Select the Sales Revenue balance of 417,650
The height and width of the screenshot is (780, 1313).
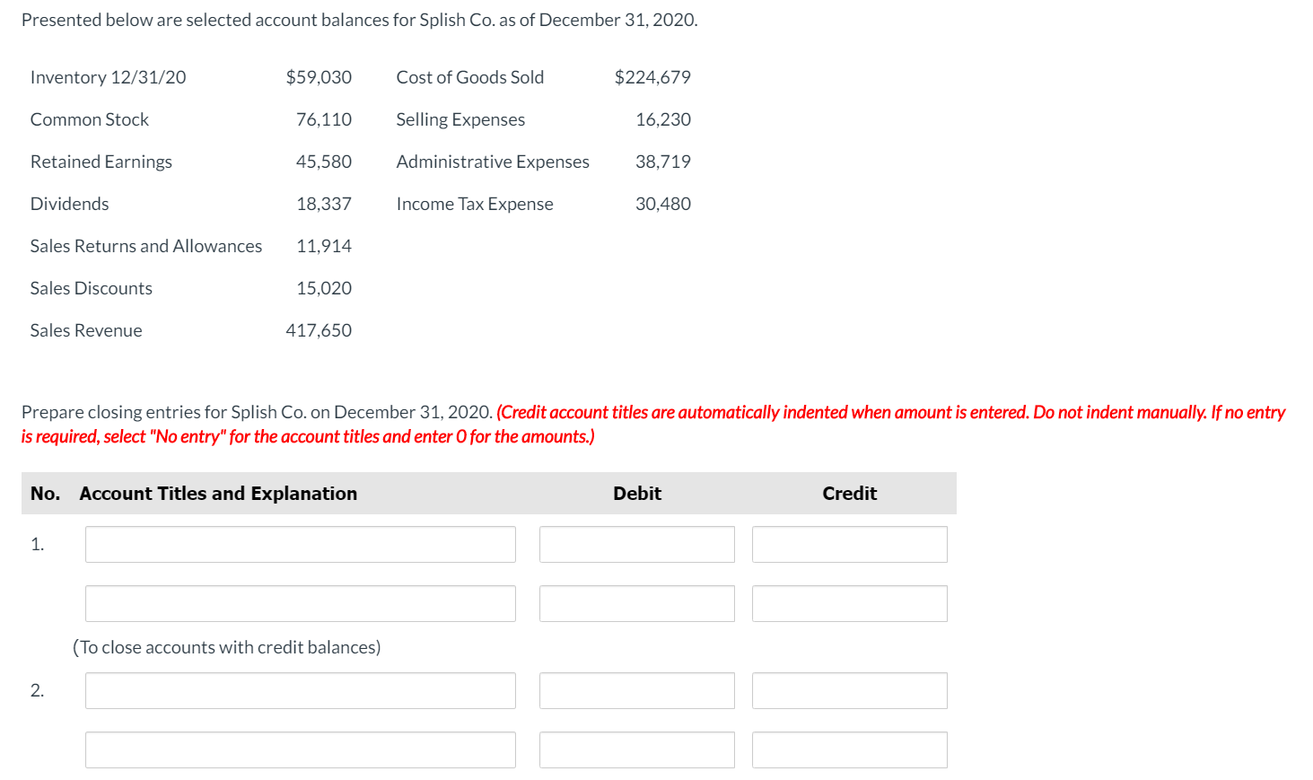pyautogui.click(x=319, y=329)
